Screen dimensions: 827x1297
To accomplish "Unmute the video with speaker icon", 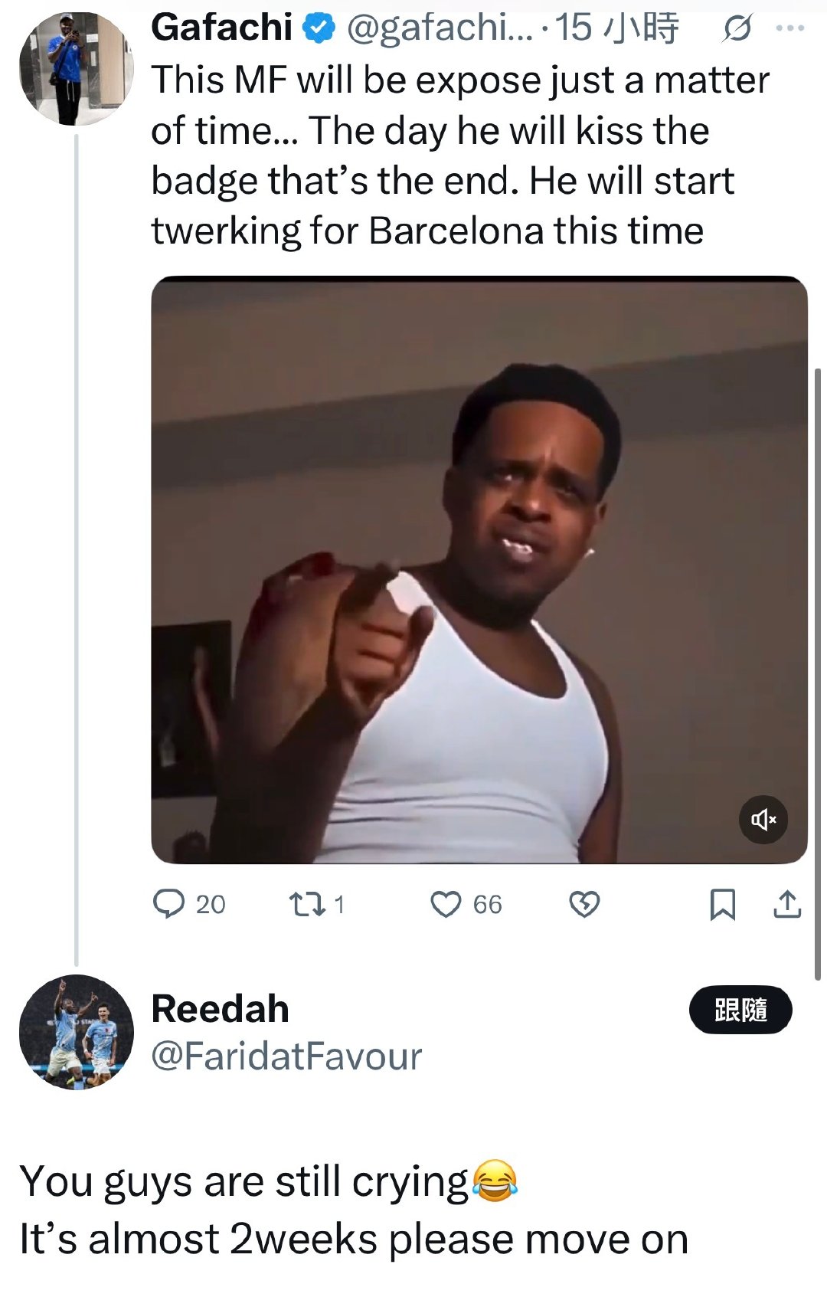I will [x=763, y=820].
